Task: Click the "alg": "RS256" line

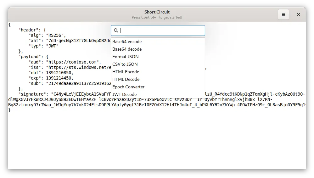Action: pyautogui.click(x=47, y=36)
